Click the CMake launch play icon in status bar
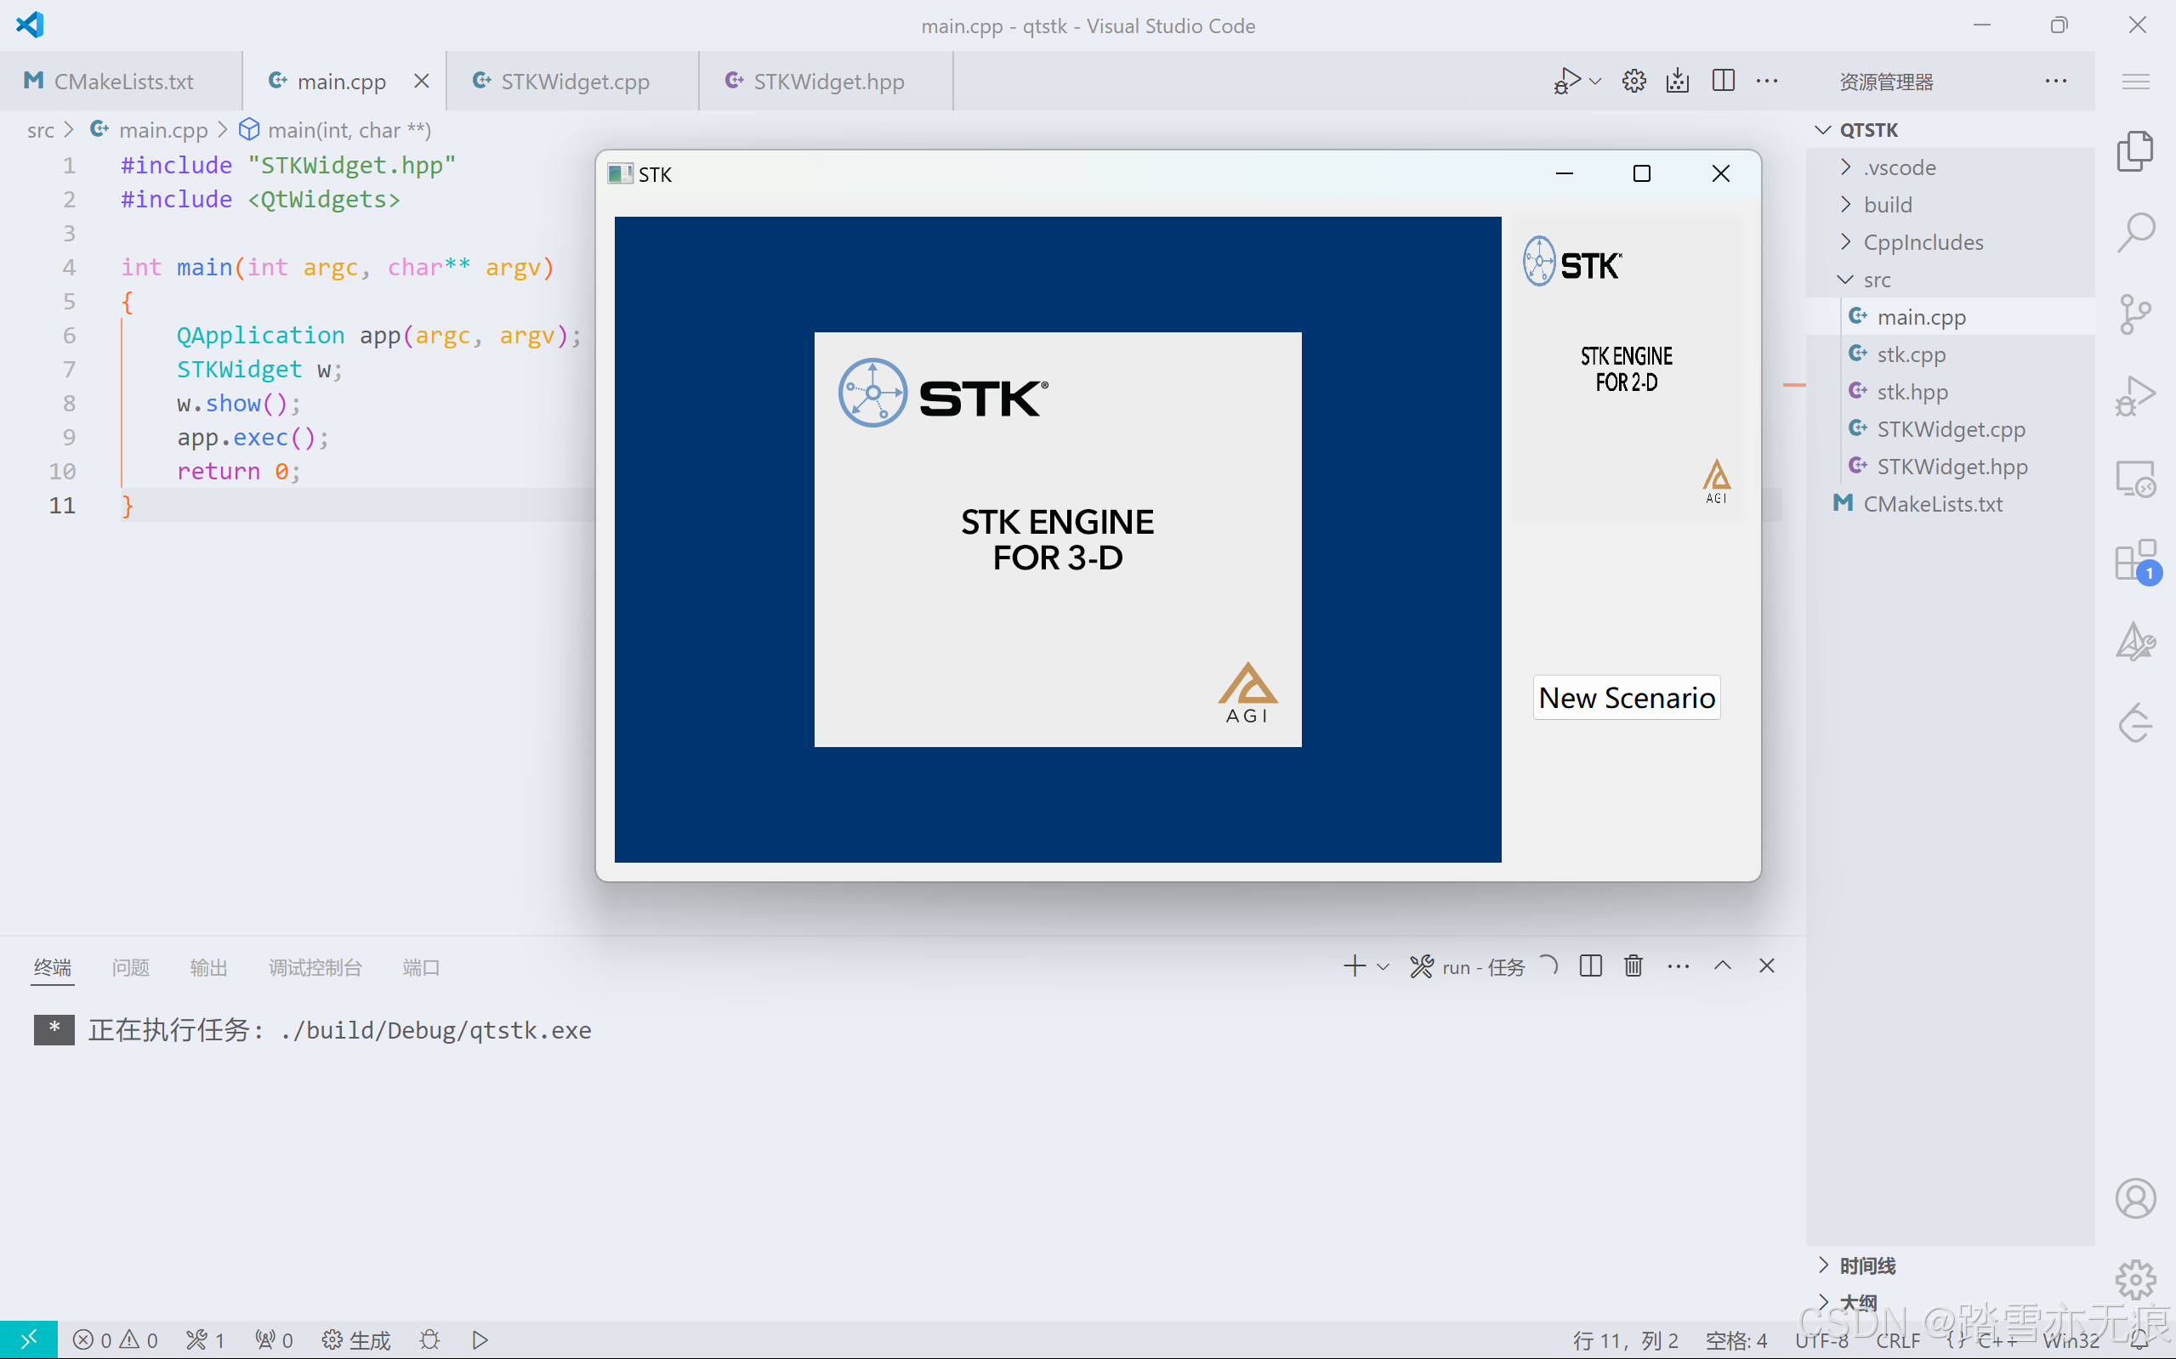The image size is (2176, 1359). tap(480, 1340)
